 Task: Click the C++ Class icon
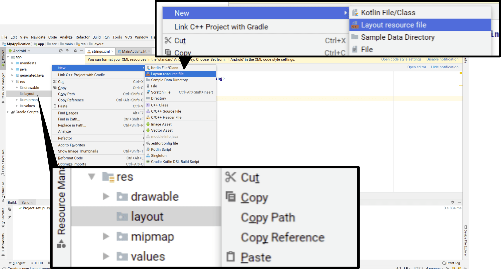coord(148,105)
